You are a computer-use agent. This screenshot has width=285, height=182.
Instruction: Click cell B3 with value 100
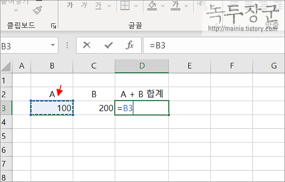click(52, 108)
